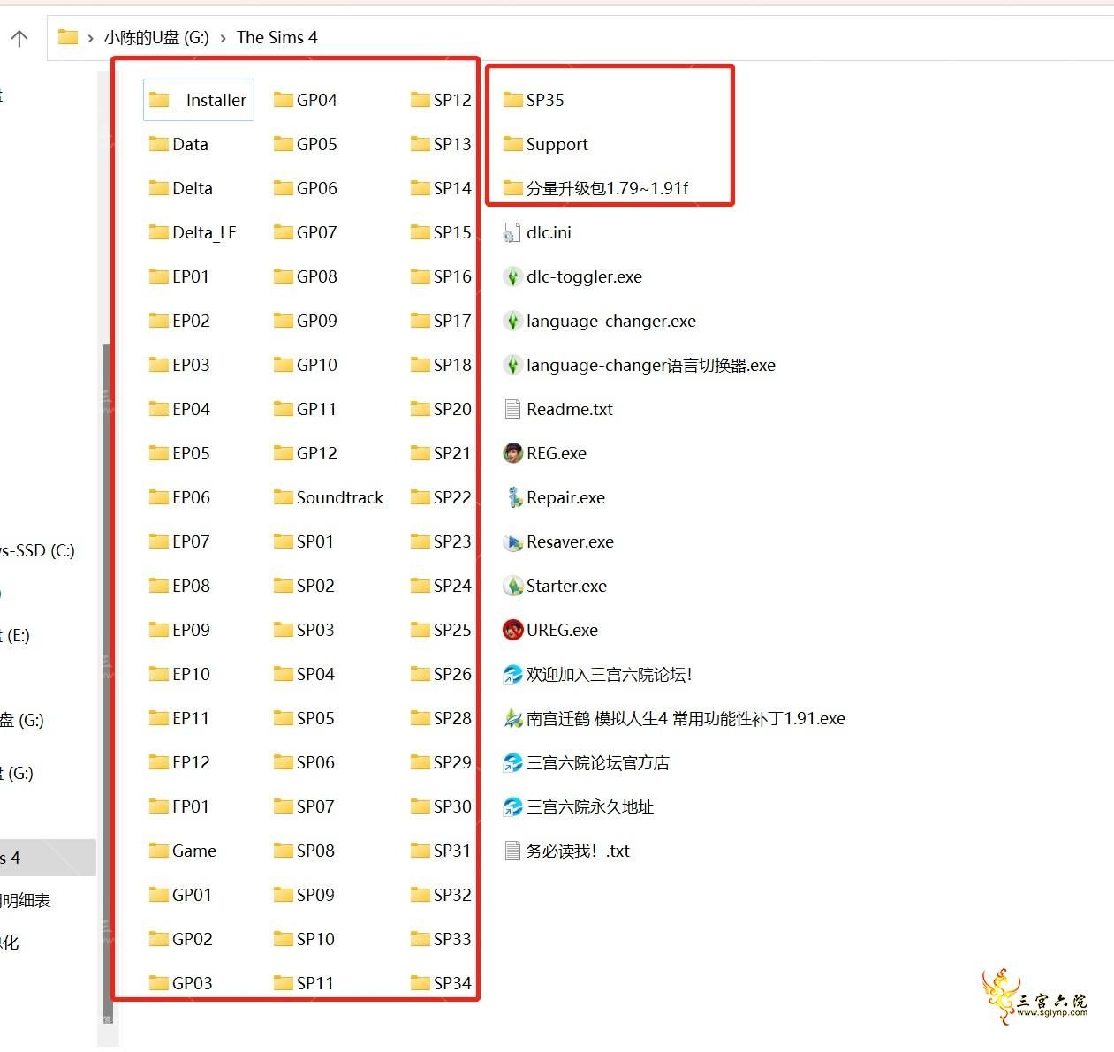Select the SP18 folder
This screenshot has height=1052, width=1114.
[x=442, y=365]
